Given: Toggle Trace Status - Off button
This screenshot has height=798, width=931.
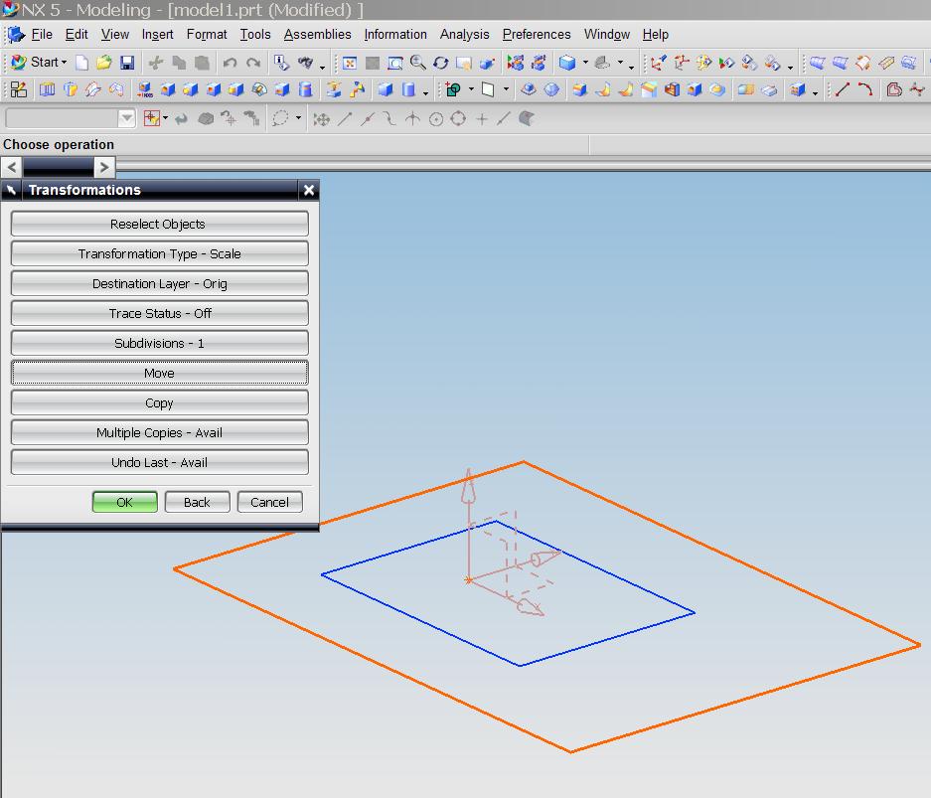Looking at the screenshot, I should pyautogui.click(x=160, y=313).
